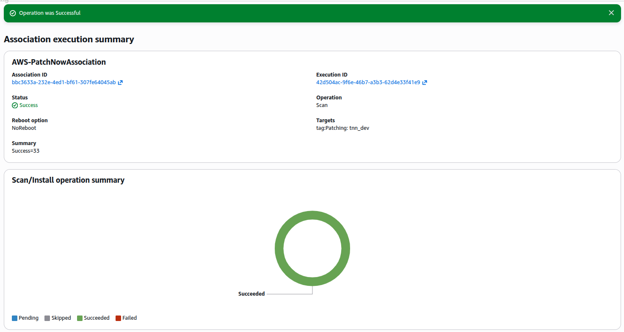This screenshot has height=332, width=624.
Task: Select the Success=33 summary value
Action: pos(25,151)
